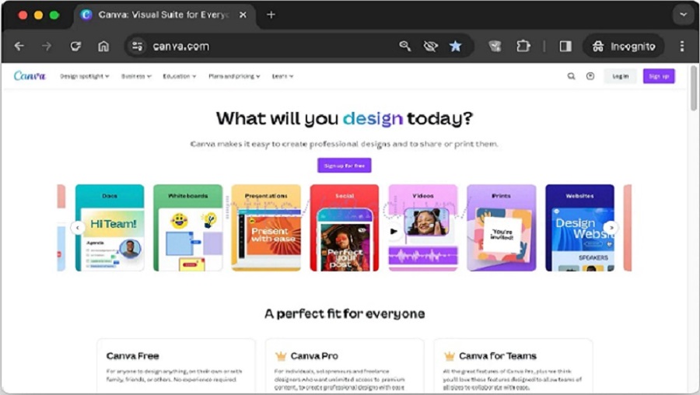
Task: Click the Canva logo in header
Action: (30, 76)
